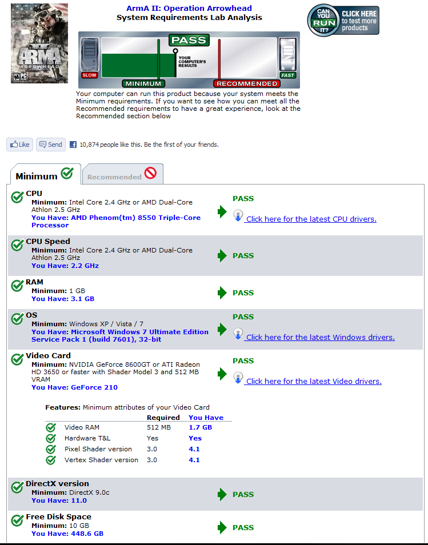Open the latest Windows drivers link

tap(320, 338)
